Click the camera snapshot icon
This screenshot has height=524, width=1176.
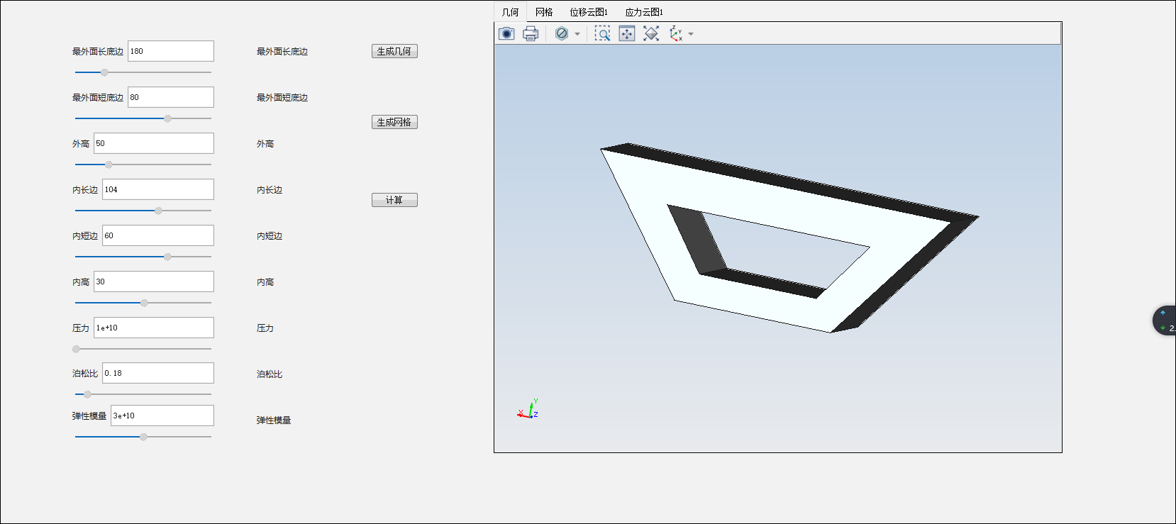coord(506,33)
